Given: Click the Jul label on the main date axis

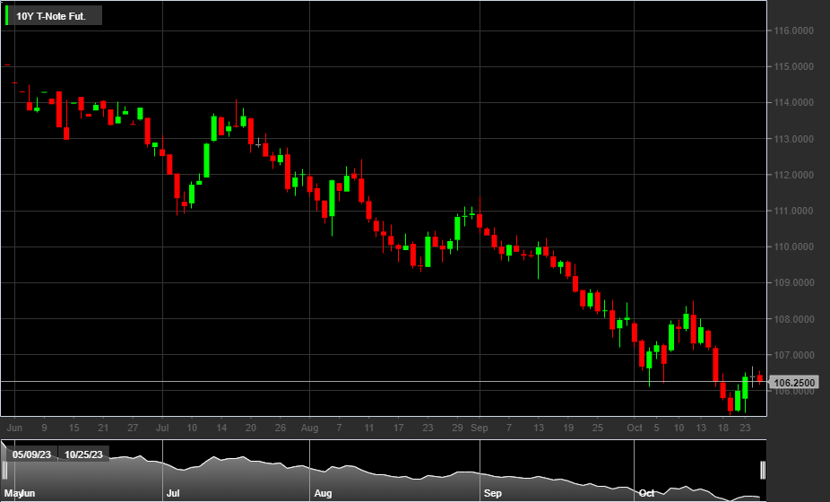Looking at the screenshot, I should coord(162,428).
